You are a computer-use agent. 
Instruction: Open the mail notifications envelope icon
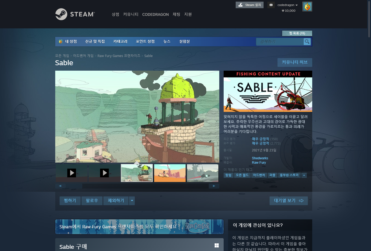[x=271, y=5]
